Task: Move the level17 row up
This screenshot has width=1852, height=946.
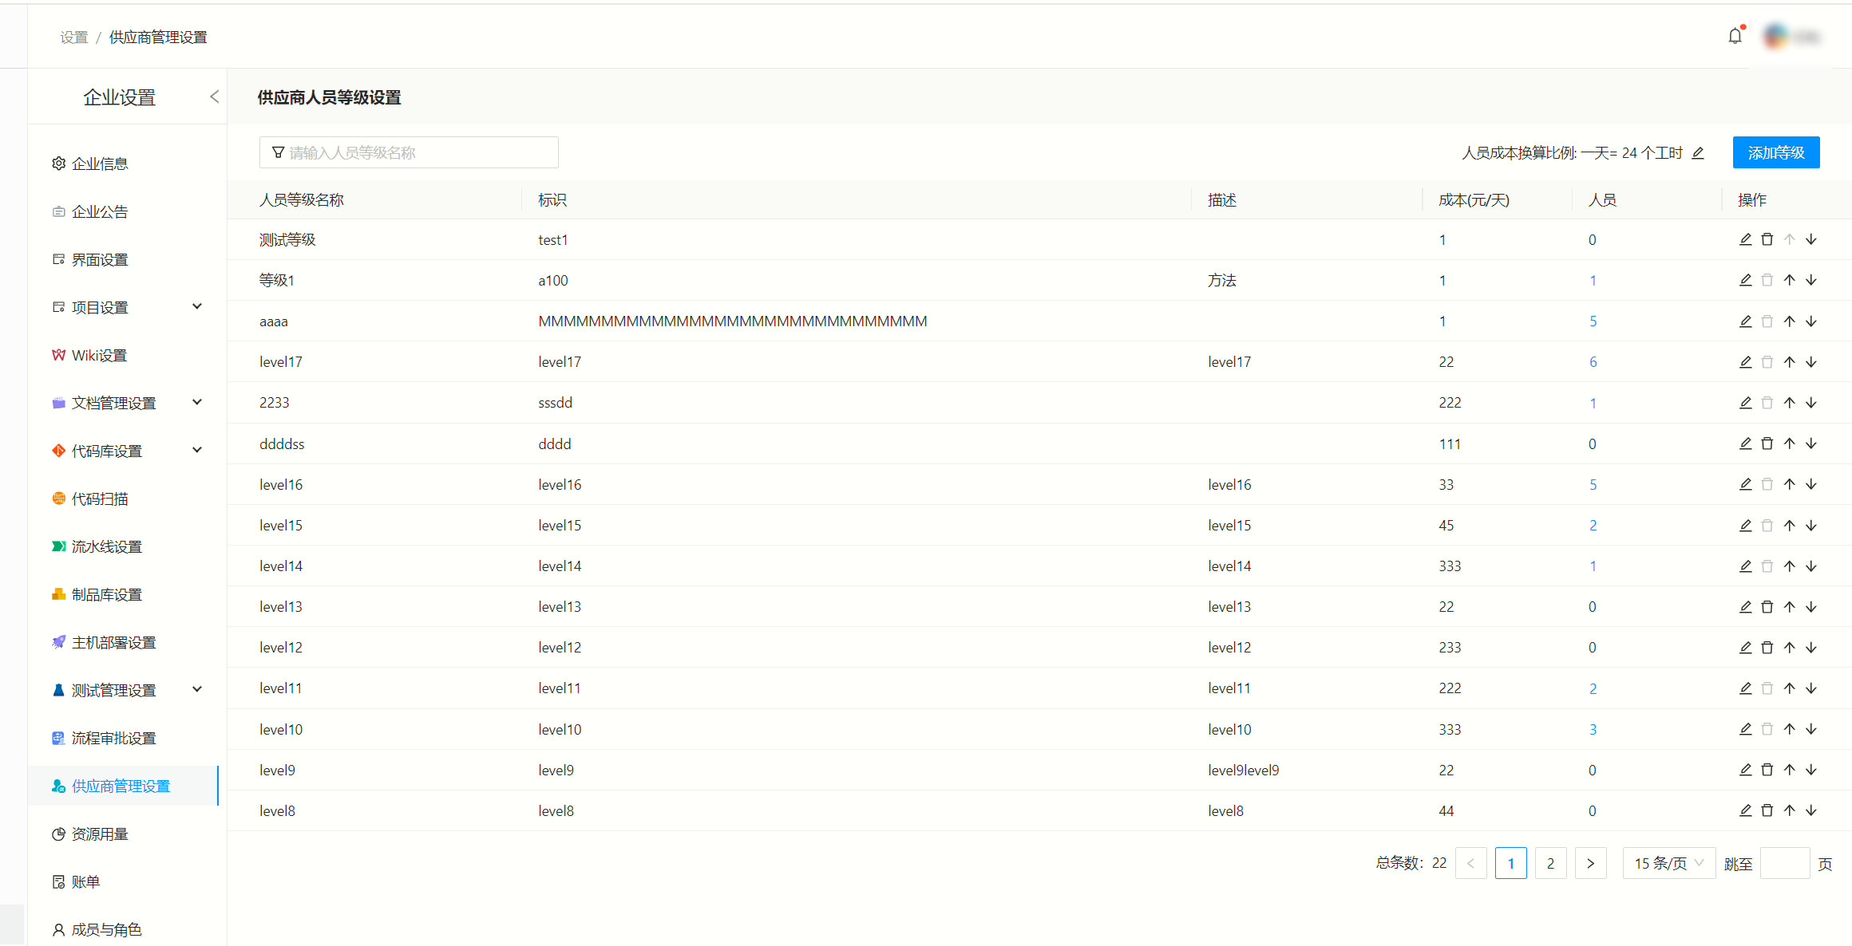Action: coord(1789,362)
